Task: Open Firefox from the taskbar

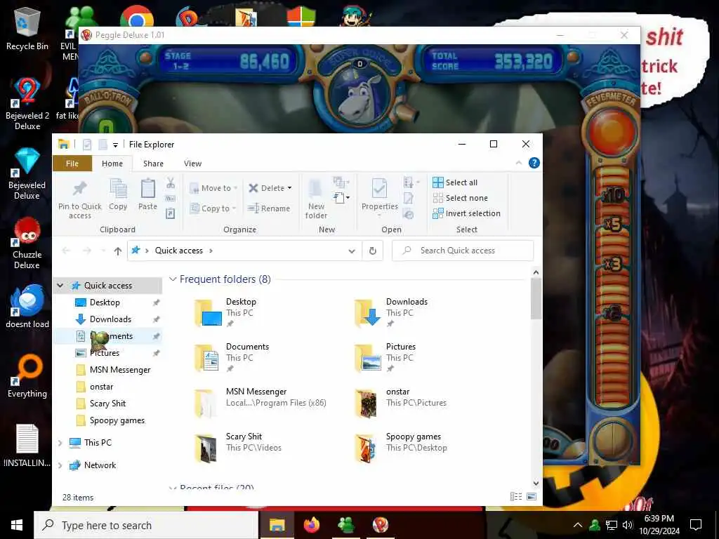Action: (312, 525)
